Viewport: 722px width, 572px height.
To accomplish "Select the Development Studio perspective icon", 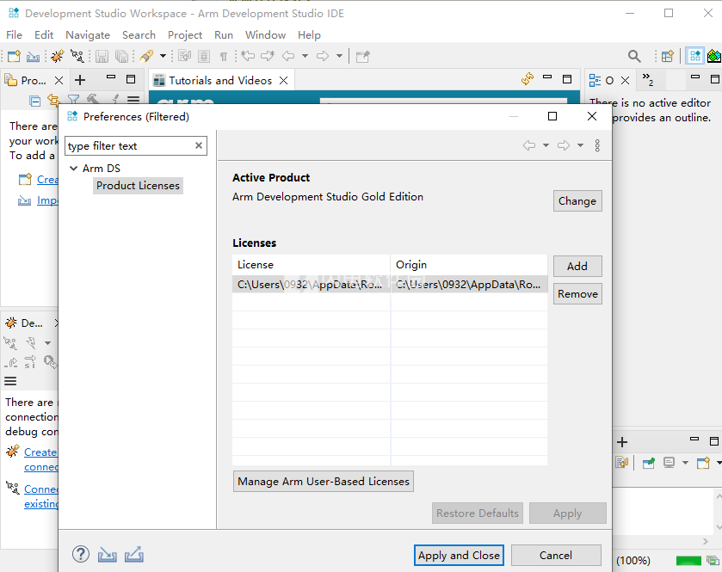I will 694,56.
